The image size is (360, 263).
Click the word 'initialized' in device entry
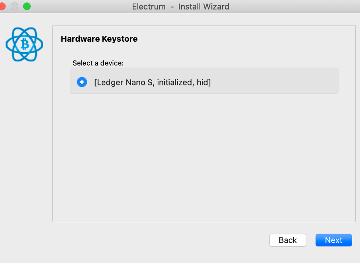pos(174,82)
